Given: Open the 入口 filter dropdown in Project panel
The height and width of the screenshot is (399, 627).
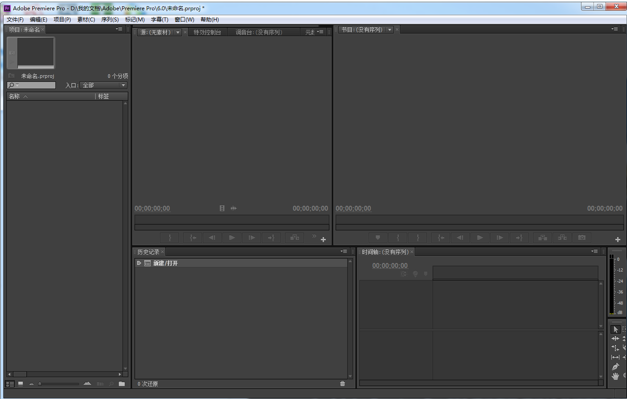Looking at the screenshot, I should click(x=123, y=85).
